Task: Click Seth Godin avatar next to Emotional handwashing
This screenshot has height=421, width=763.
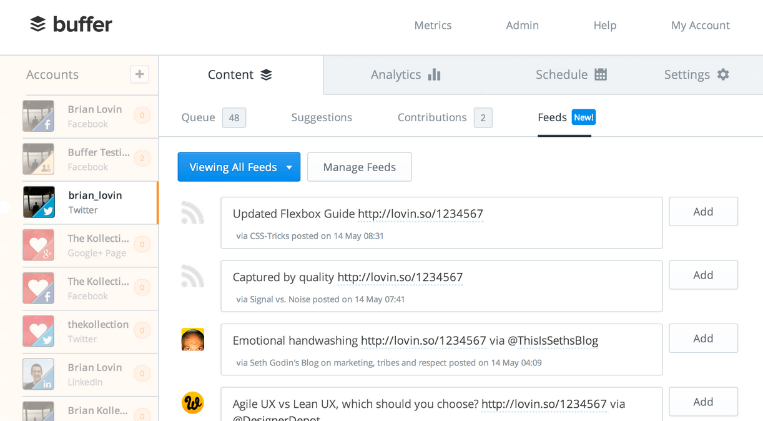Action: point(192,339)
